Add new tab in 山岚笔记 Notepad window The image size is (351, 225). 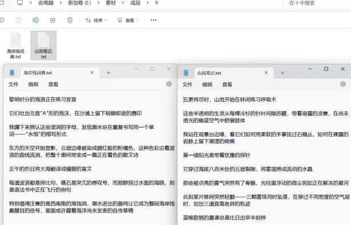tap(283, 73)
